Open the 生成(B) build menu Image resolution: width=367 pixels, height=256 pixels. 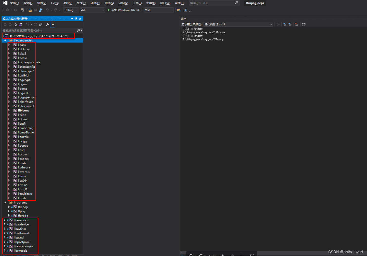click(81, 3)
